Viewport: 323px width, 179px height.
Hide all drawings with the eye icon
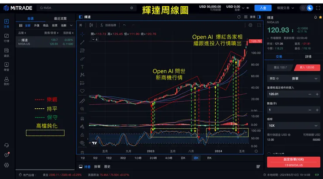click(x=82, y=143)
